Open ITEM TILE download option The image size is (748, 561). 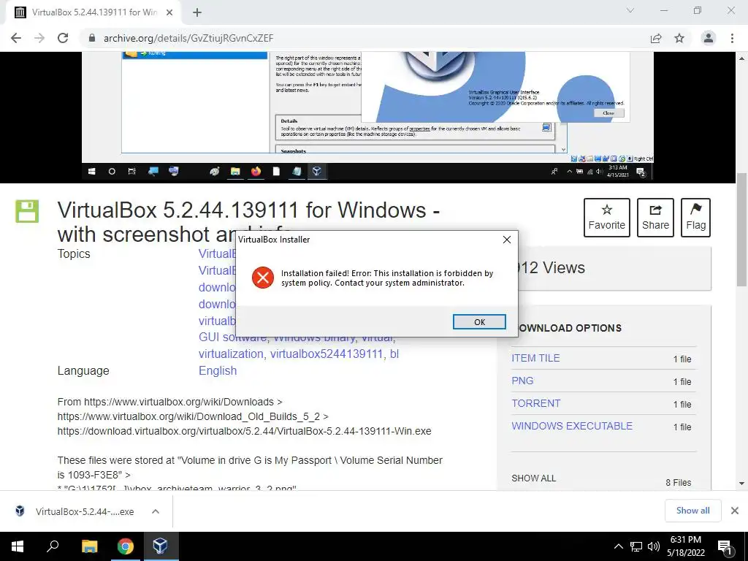(535, 358)
